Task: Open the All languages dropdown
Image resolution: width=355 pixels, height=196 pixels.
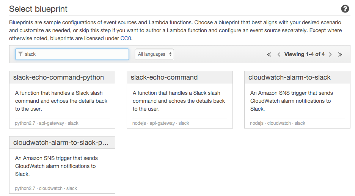Action: (154, 54)
